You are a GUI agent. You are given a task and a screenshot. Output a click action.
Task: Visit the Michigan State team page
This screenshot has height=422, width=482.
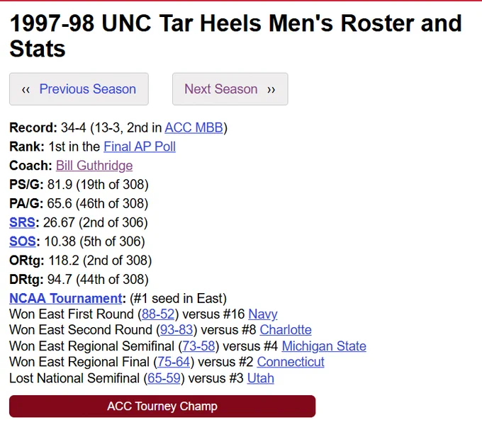click(324, 346)
